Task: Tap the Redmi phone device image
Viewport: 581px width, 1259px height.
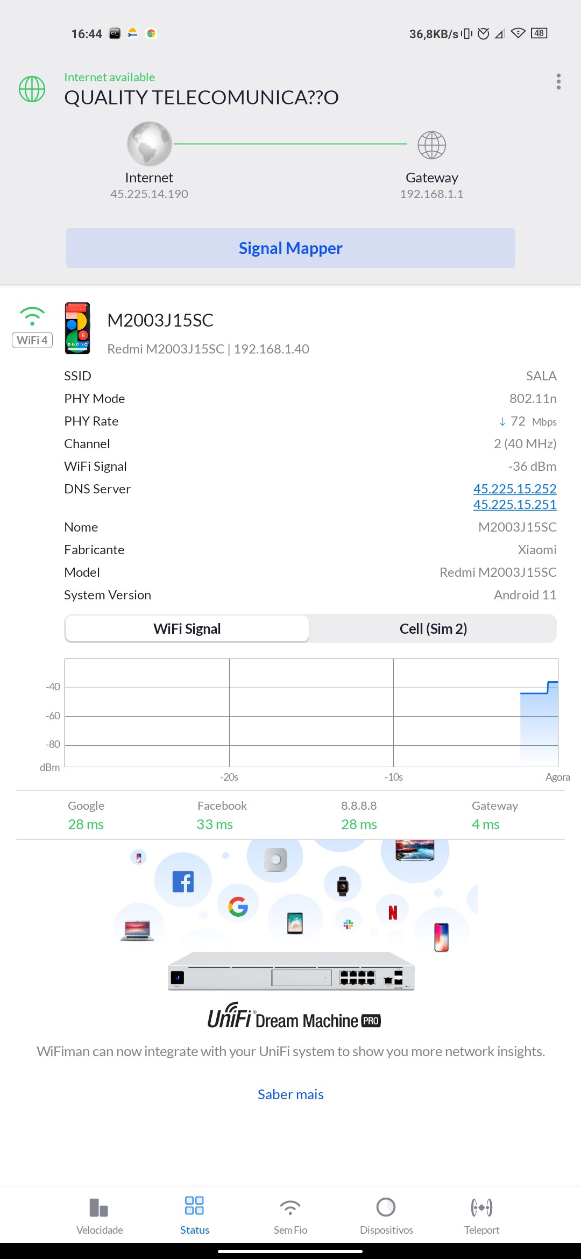Action: pyautogui.click(x=78, y=328)
